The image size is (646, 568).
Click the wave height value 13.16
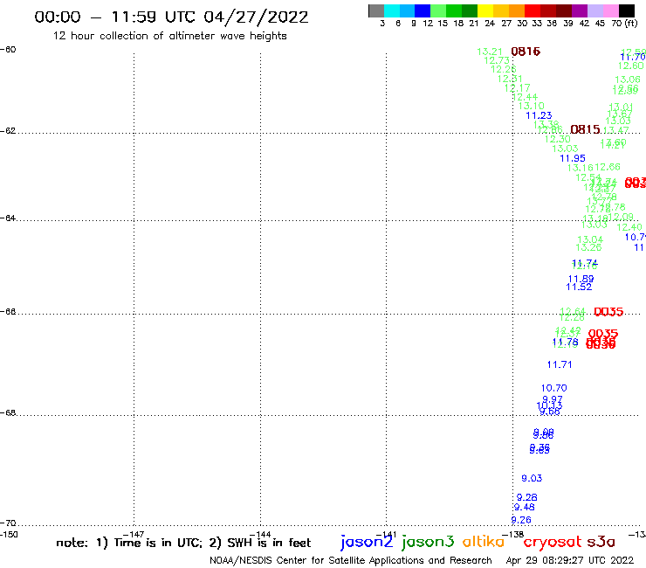[x=580, y=168]
